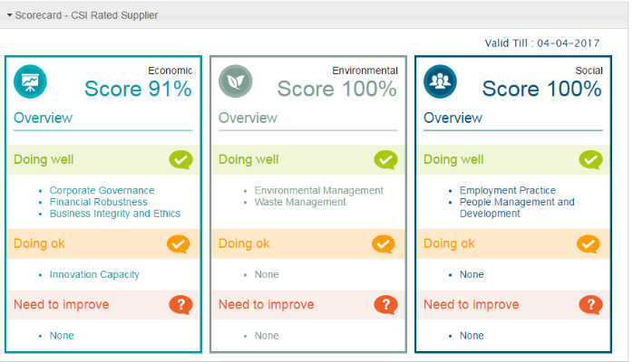This screenshot has width=633, height=362.
Task: Click the Environmental leaf icon
Action: [235, 82]
